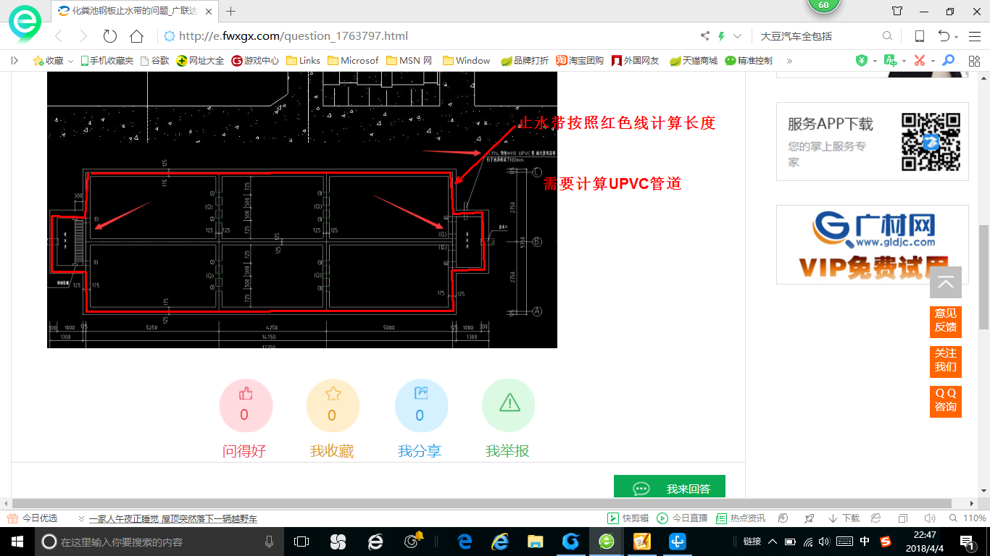The image size is (990, 556).
Task: Open the browser home page
Action: [136, 36]
